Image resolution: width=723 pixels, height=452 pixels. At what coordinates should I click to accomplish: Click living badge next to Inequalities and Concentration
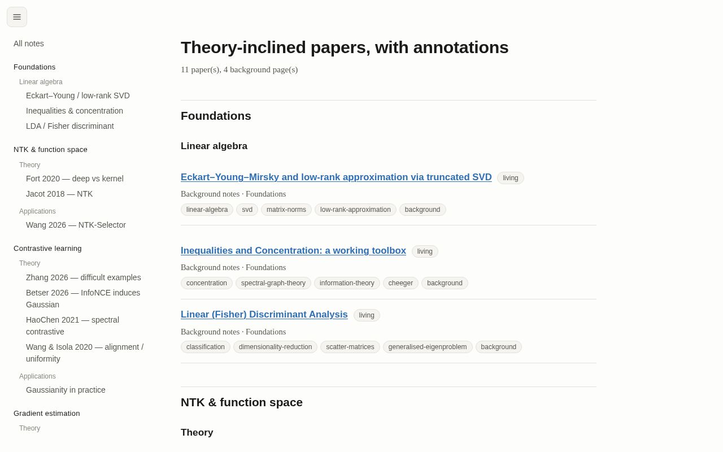click(425, 251)
